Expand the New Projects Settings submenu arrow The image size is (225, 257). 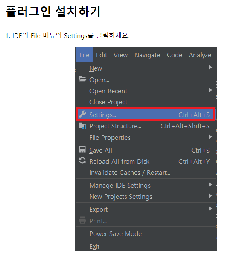pyautogui.click(x=210, y=196)
